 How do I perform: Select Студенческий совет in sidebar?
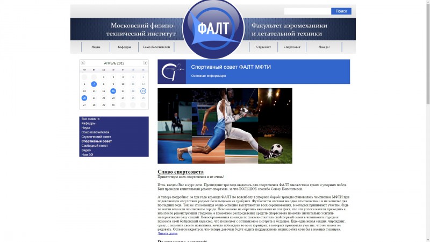coord(96,137)
